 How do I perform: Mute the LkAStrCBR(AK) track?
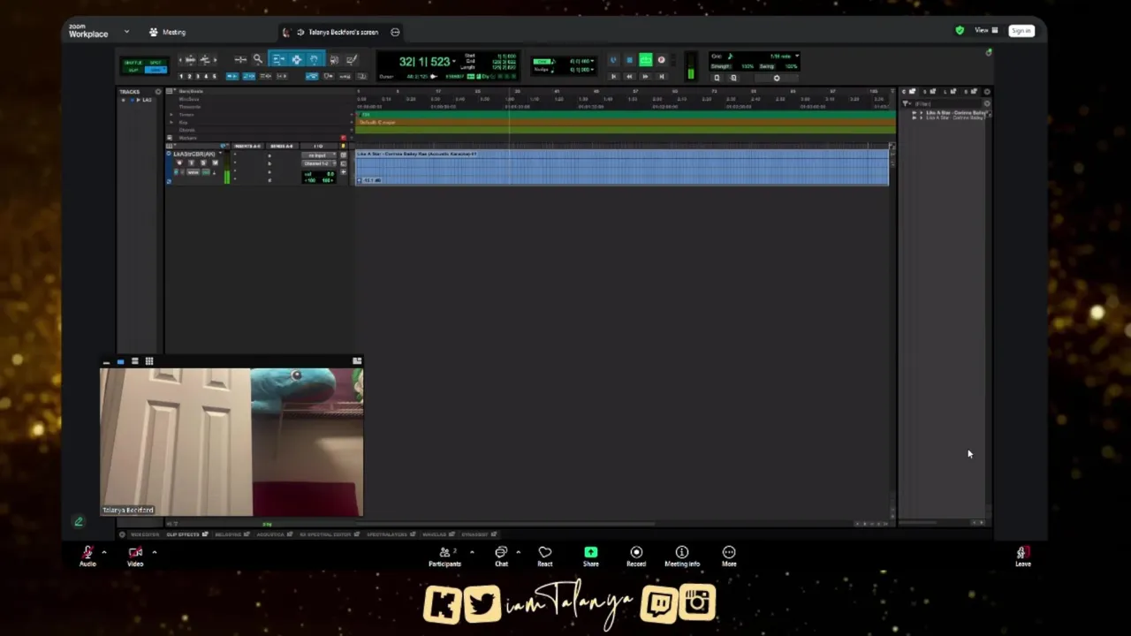coord(215,163)
